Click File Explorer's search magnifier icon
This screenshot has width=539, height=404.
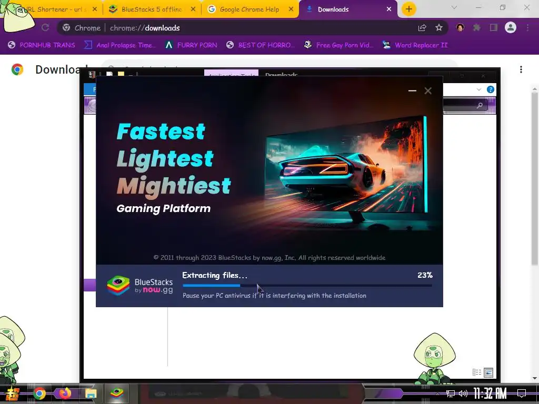pos(480,105)
